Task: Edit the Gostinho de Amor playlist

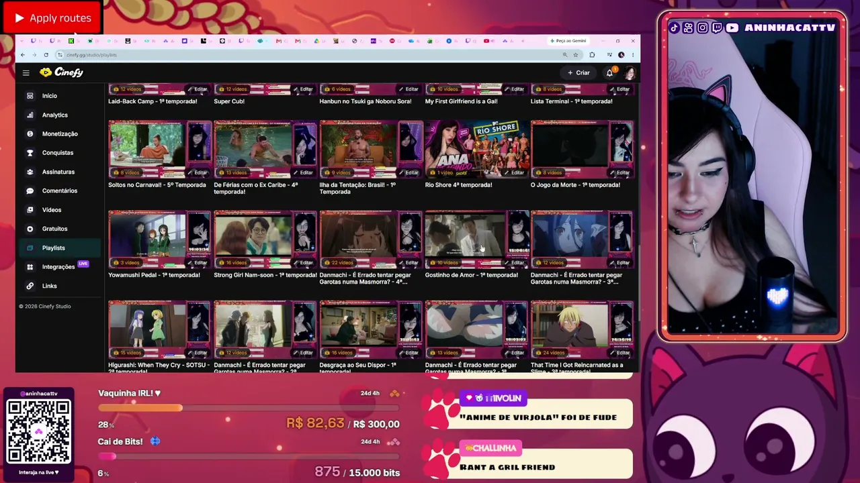Action: (514, 262)
